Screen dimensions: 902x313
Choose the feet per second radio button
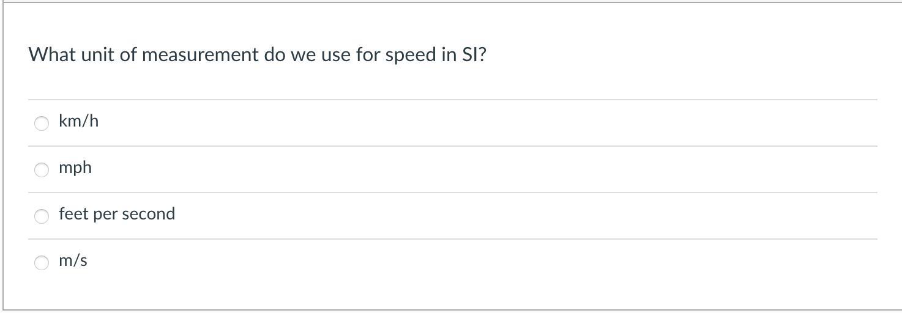pos(42,216)
